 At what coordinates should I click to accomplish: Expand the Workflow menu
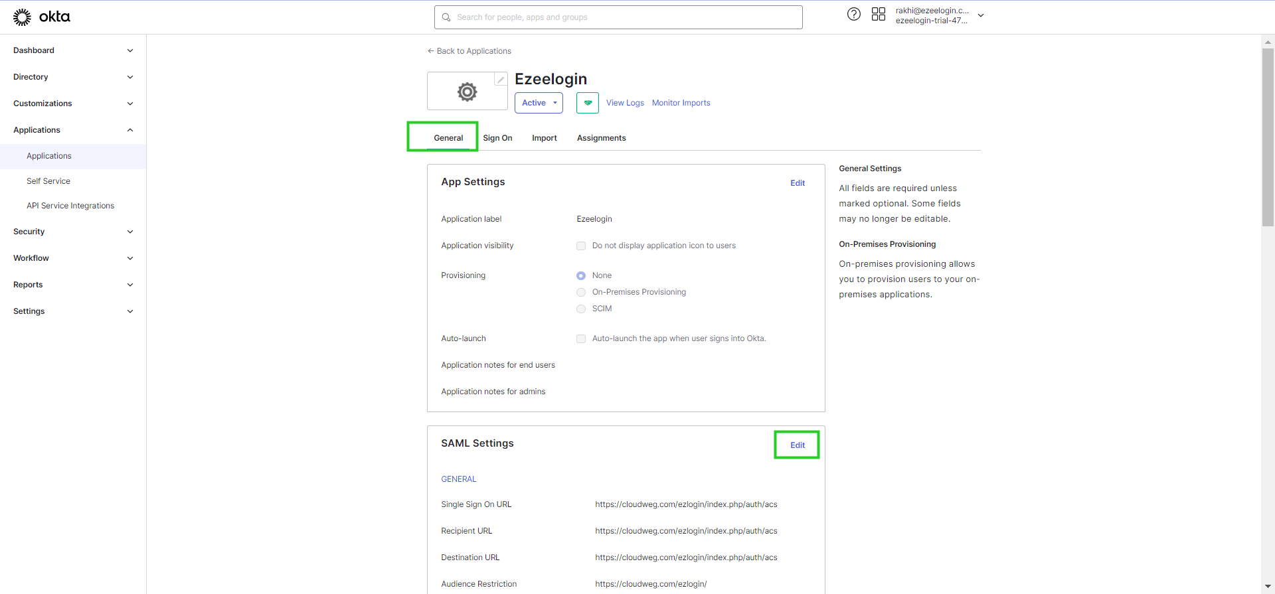coord(73,258)
